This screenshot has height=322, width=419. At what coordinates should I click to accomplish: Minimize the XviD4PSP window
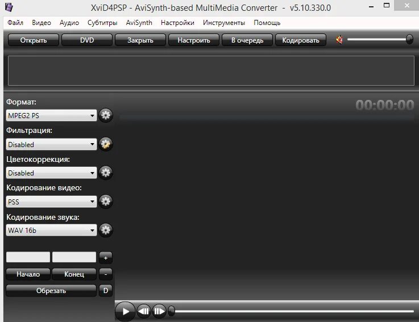click(x=371, y=6)
